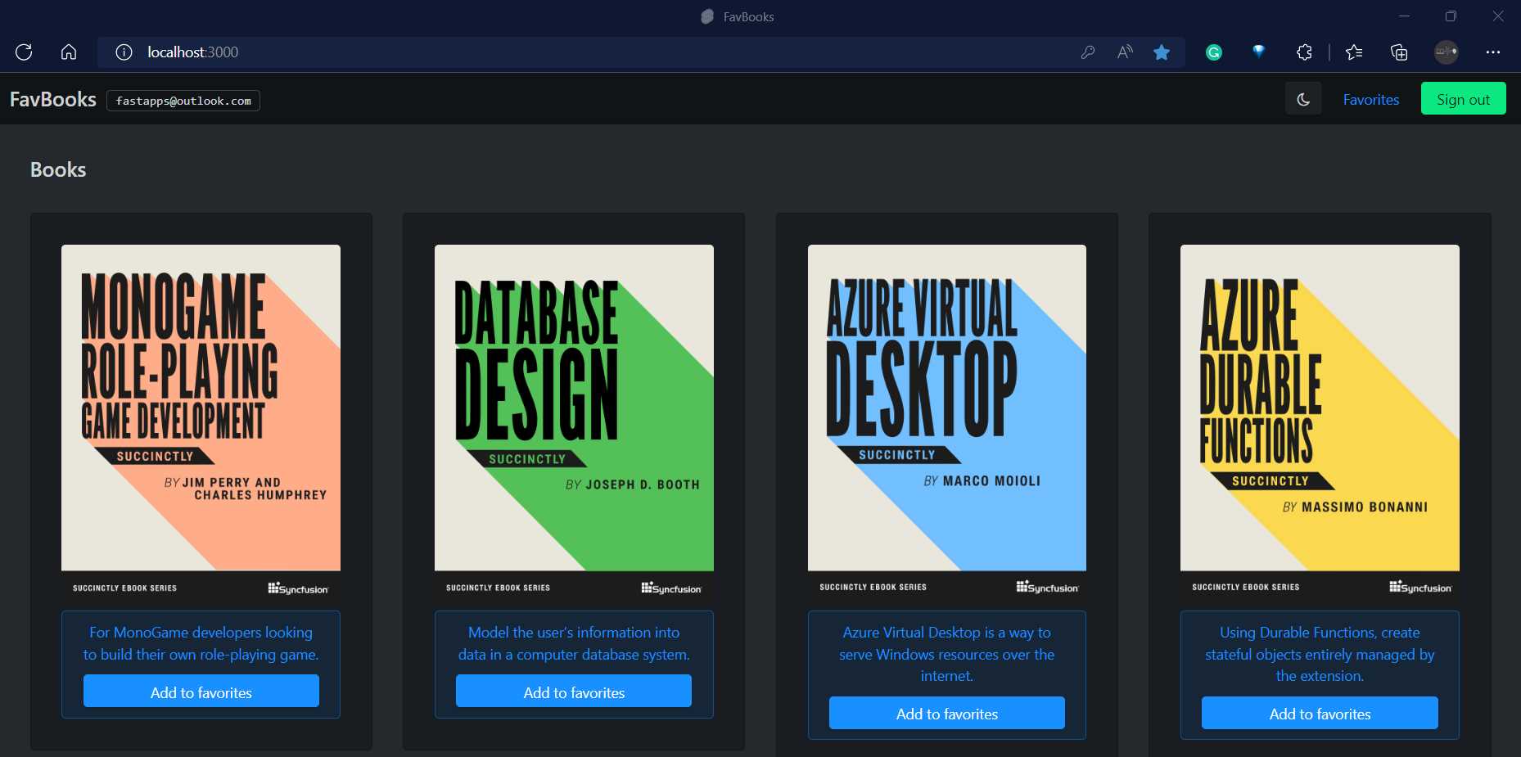This screenshot has height=757, width=1521.
Task: Open the browser favorites list icon
Action: (1354, 52)
